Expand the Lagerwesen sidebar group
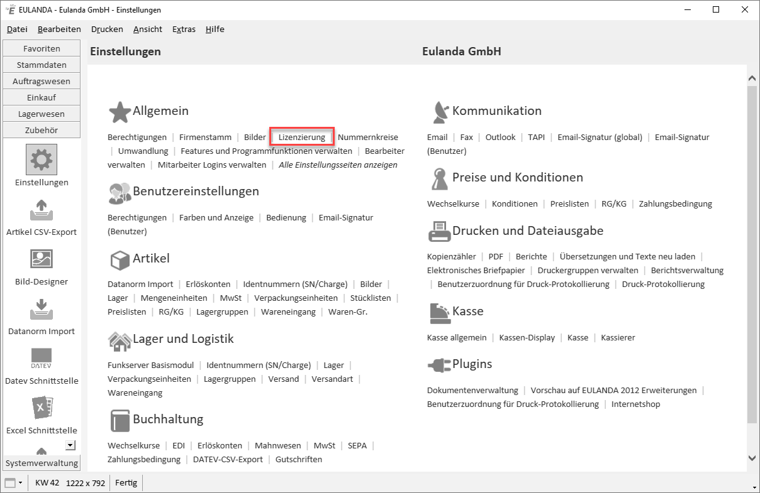760x493 pixels. coord(42,114)
